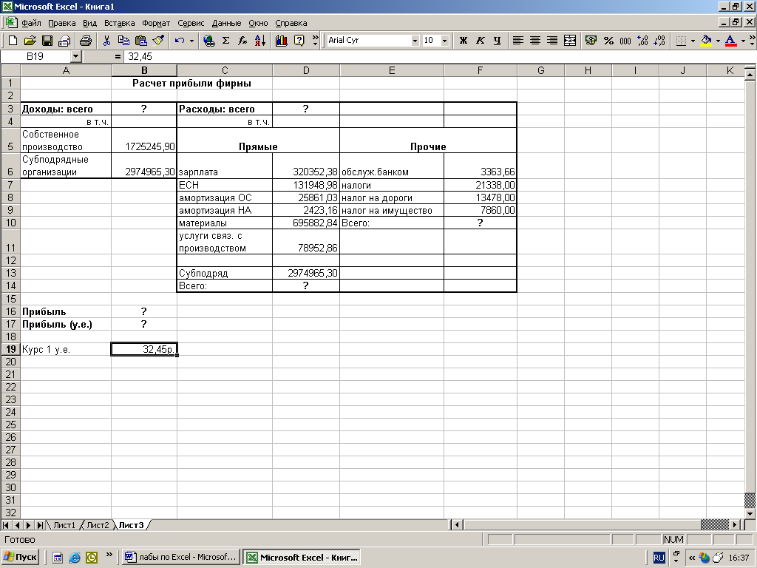Open the font name Arial Cyr dropdown
The image size is (757, 568).
click(x=415, y=41)
